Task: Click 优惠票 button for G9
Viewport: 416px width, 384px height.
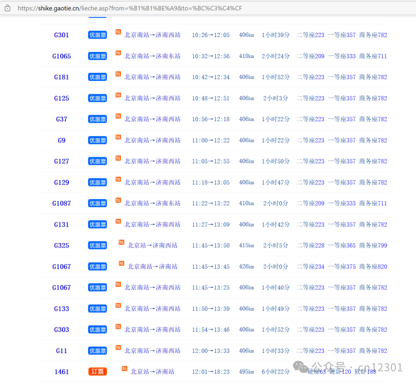Action: [97, 140]
